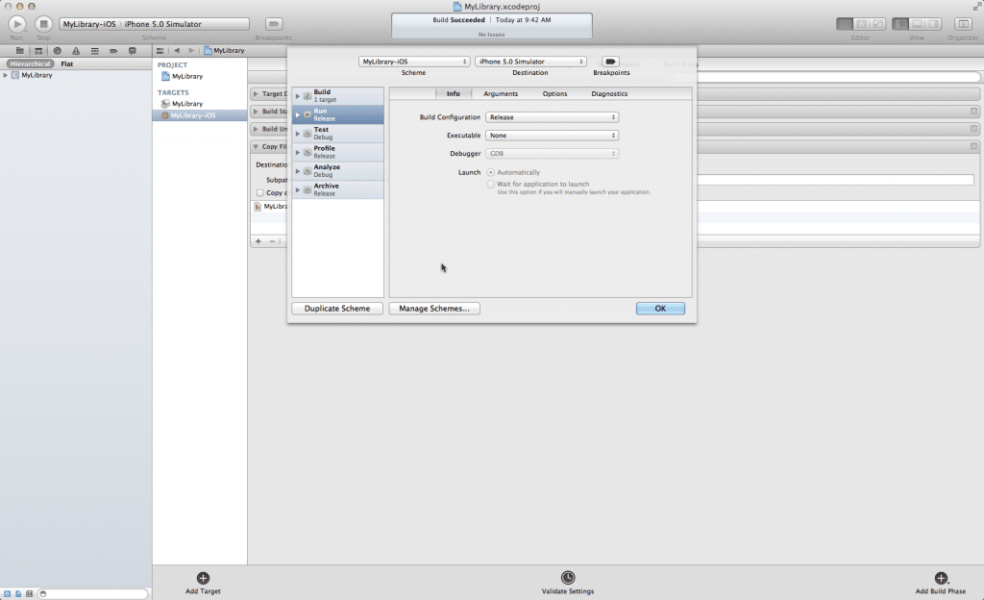The image size is (984, 600).
Task: Expand the Build action disclosure triangle
Action: pos(298,96)
